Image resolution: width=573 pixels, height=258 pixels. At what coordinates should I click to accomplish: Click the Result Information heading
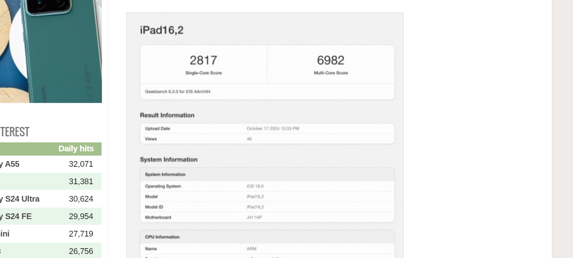pos(167,115)
